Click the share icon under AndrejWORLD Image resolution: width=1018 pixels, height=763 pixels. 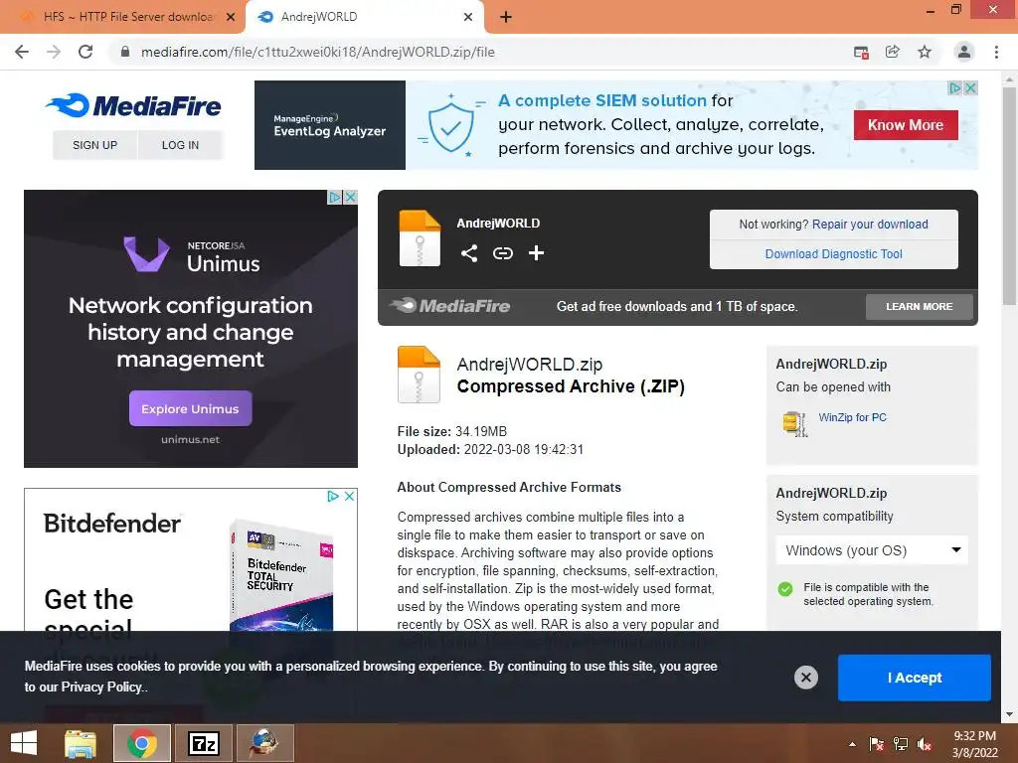coord(469,253)
